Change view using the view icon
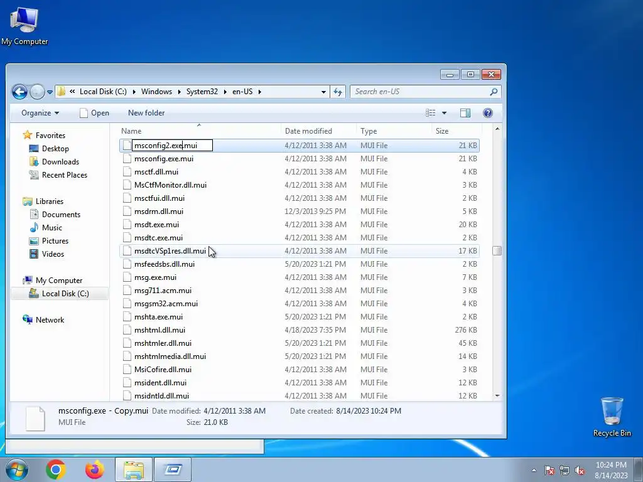The width and height of the screenshot is (643, 482). (431, 113)
